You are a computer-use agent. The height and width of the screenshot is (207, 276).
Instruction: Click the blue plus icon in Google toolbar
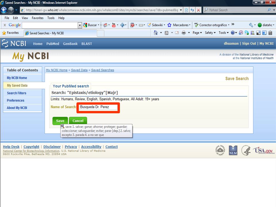click(122, 25)
